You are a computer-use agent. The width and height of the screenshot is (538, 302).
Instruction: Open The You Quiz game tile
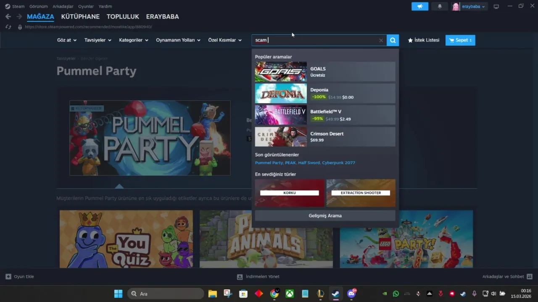126,239
